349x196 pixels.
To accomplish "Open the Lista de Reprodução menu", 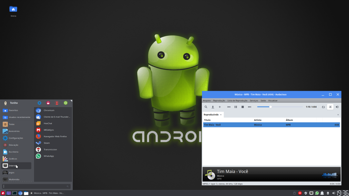I will [237, 101].
